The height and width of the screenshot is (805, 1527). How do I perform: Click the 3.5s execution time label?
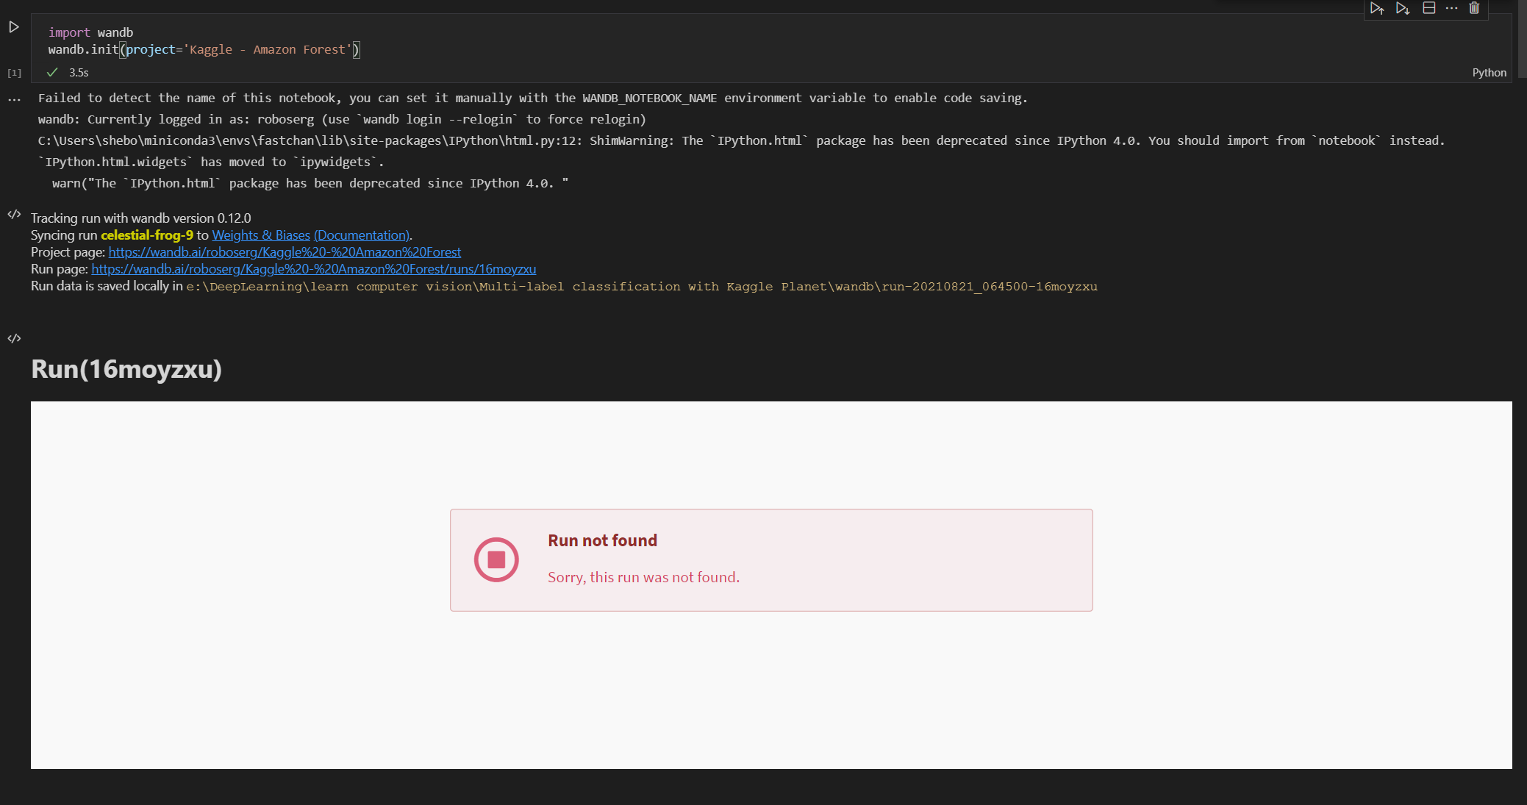tap(78, 72)
